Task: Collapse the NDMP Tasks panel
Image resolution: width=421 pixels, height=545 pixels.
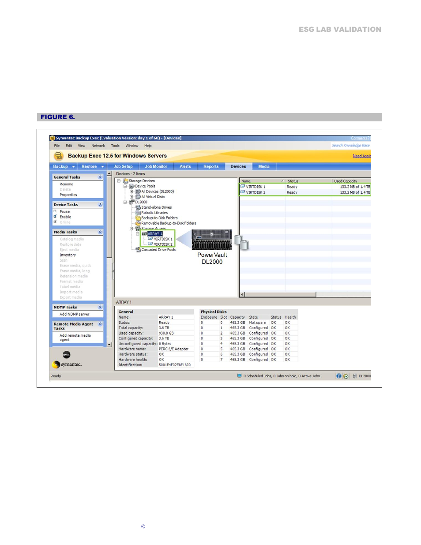Action: 100,307
